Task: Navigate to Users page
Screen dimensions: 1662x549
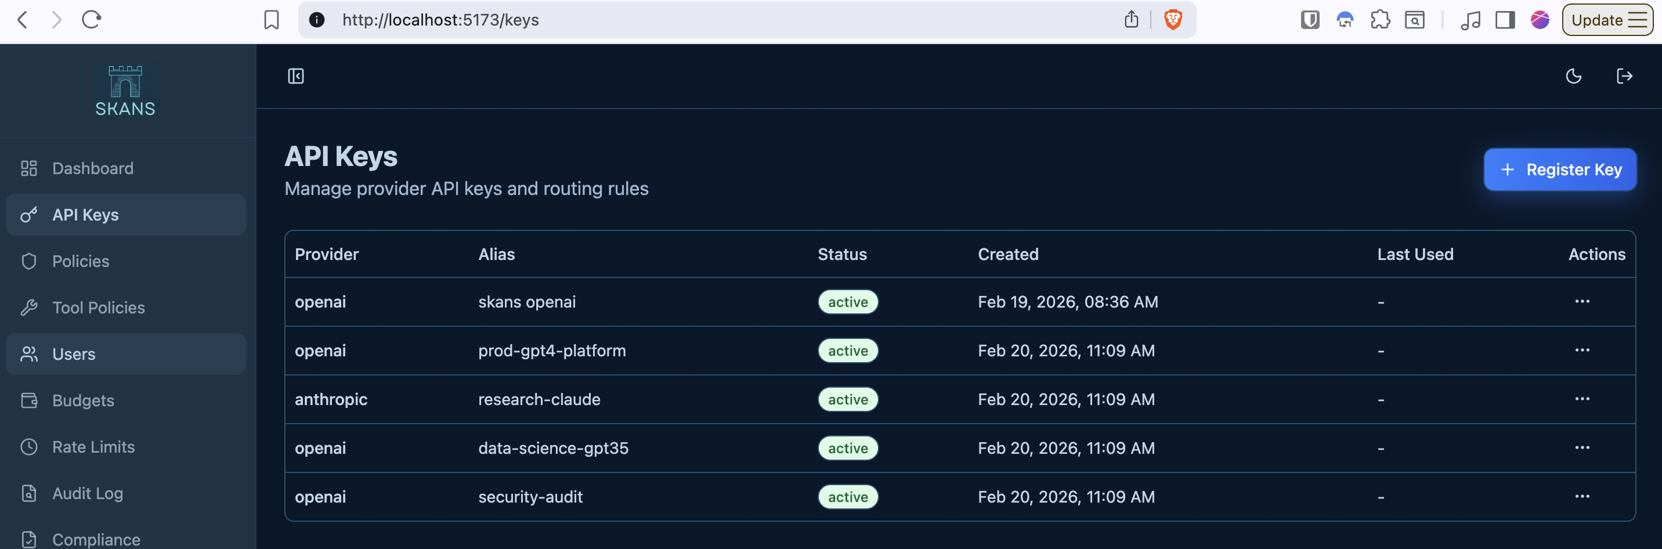Action: (126, 354)
